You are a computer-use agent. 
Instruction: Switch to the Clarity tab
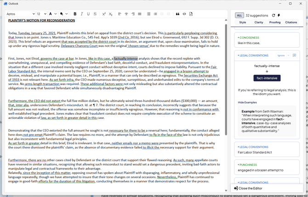(x=259, y=23)
